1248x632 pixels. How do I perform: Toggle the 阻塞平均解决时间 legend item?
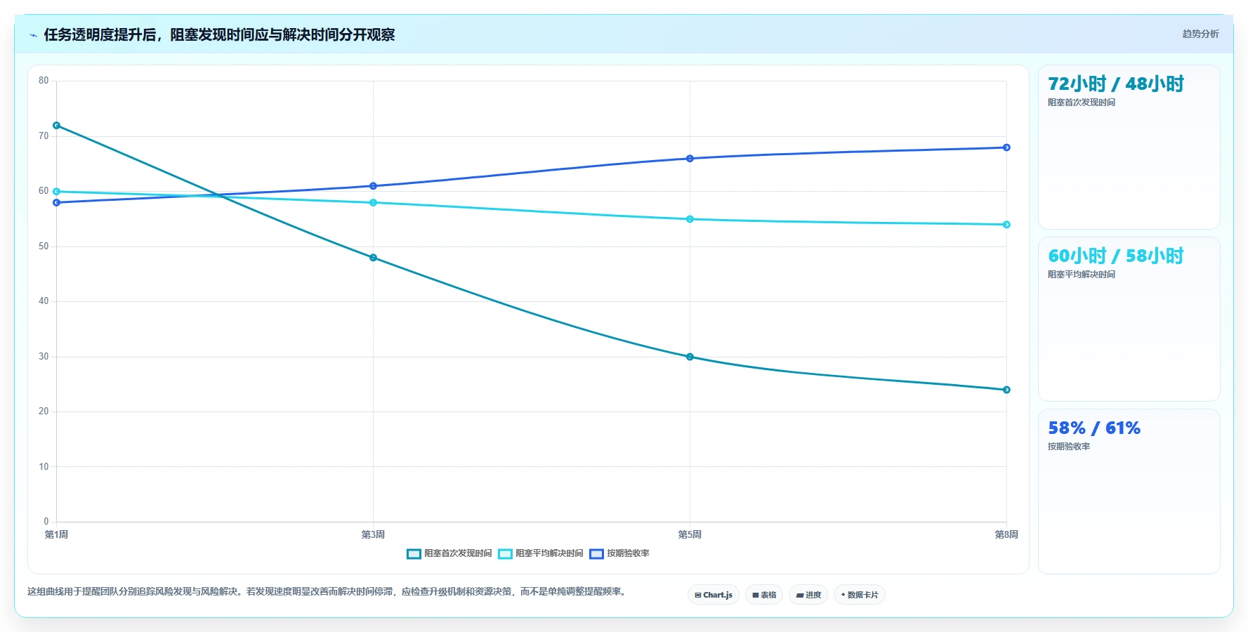point(541,553)
